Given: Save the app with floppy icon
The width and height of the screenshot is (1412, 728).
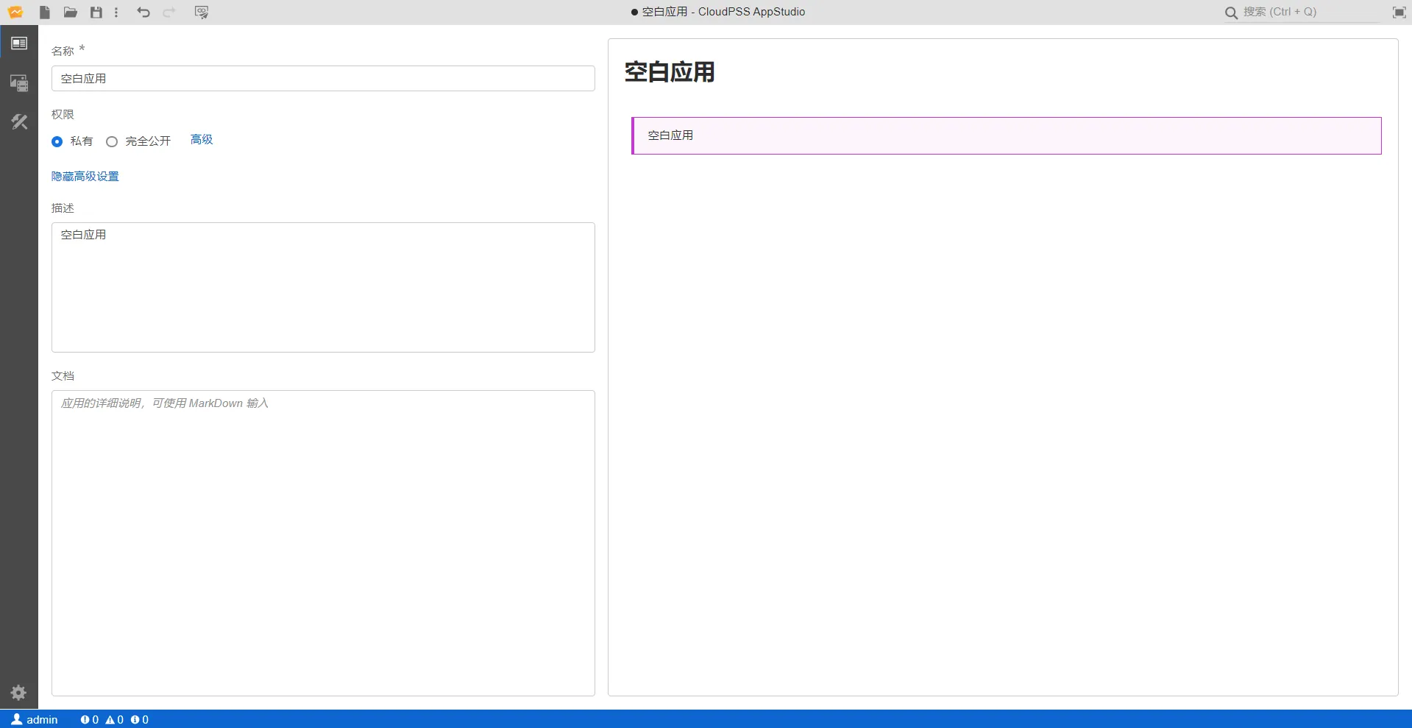Looking at the screenshot, I should pos(96,12).
